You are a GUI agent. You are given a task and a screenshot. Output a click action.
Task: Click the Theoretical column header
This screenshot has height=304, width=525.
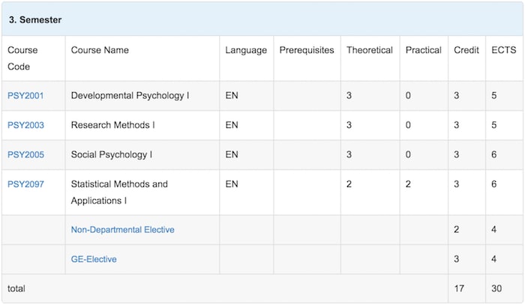point(370,50)
